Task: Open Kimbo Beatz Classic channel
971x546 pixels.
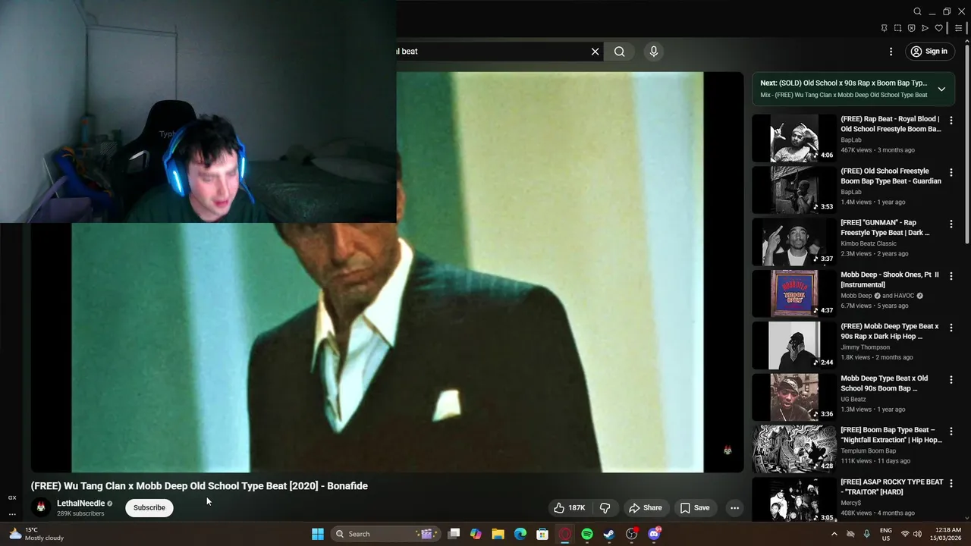Action: point(869,243)
